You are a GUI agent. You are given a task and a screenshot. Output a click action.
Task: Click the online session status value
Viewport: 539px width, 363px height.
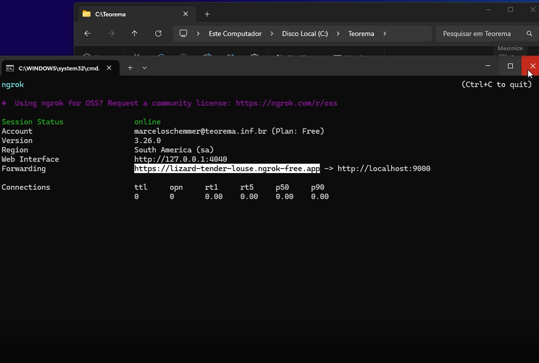147,122
